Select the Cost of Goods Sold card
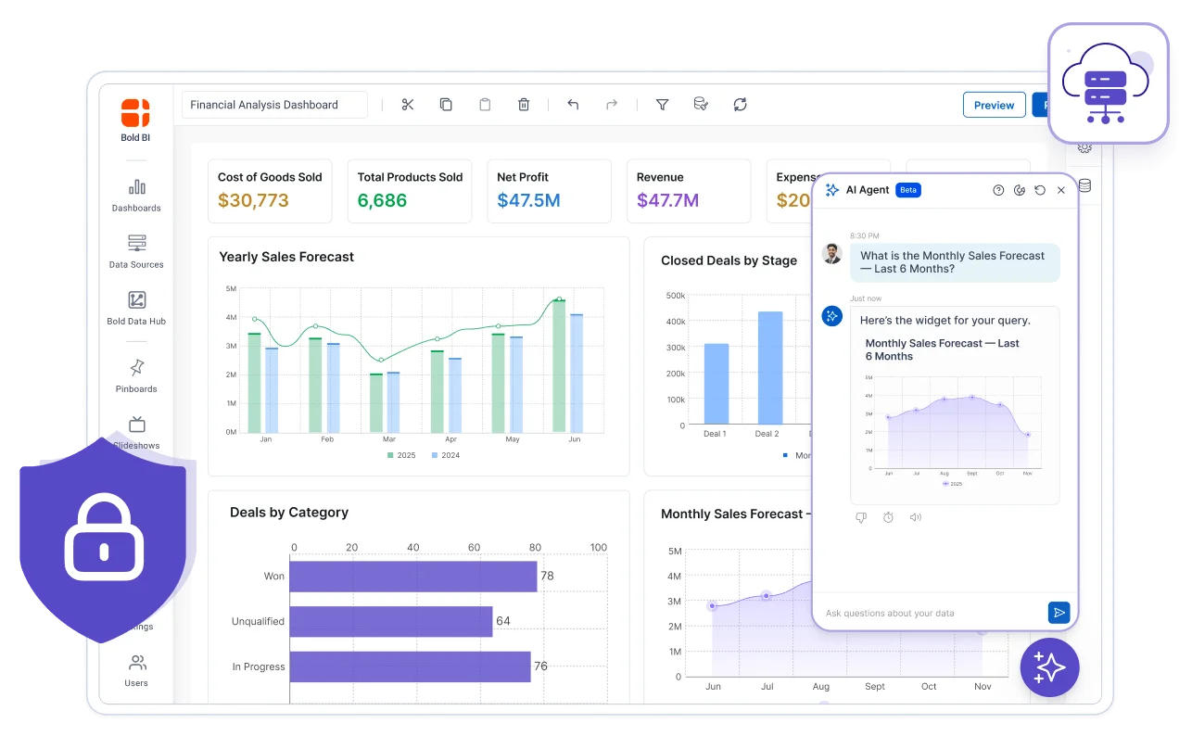The image size is (1192, 736). [270, 191]
